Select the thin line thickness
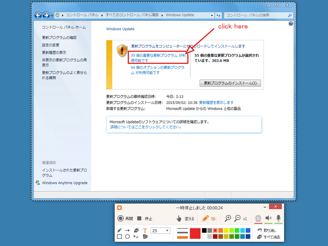 click(x=183, y=229)
